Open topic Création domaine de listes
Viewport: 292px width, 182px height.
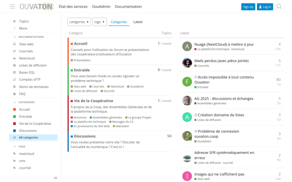coord(221,115)
